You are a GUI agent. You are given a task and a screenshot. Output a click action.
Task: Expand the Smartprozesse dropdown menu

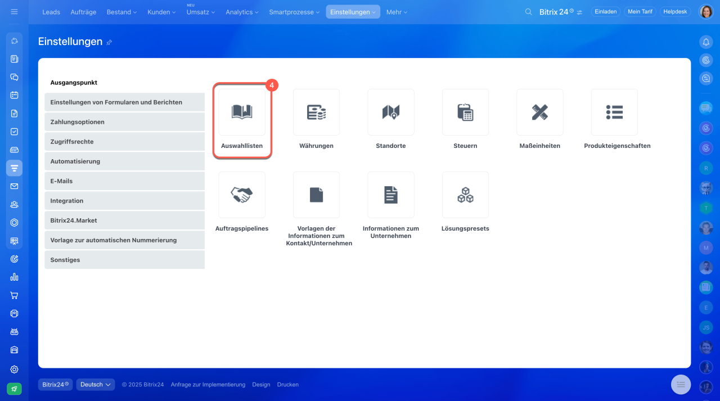click(294, 12)
